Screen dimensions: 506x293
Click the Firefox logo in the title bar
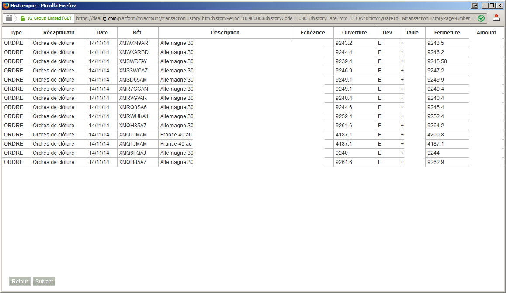[6, 6]
